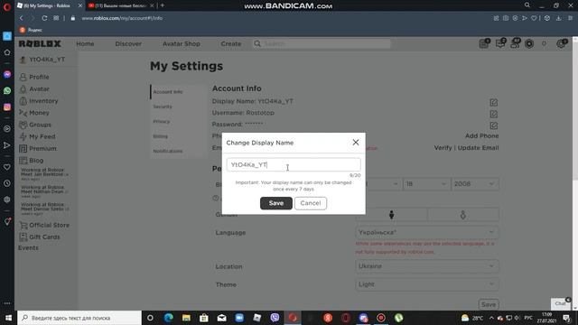Open the Chat panel

coord(560,303)
